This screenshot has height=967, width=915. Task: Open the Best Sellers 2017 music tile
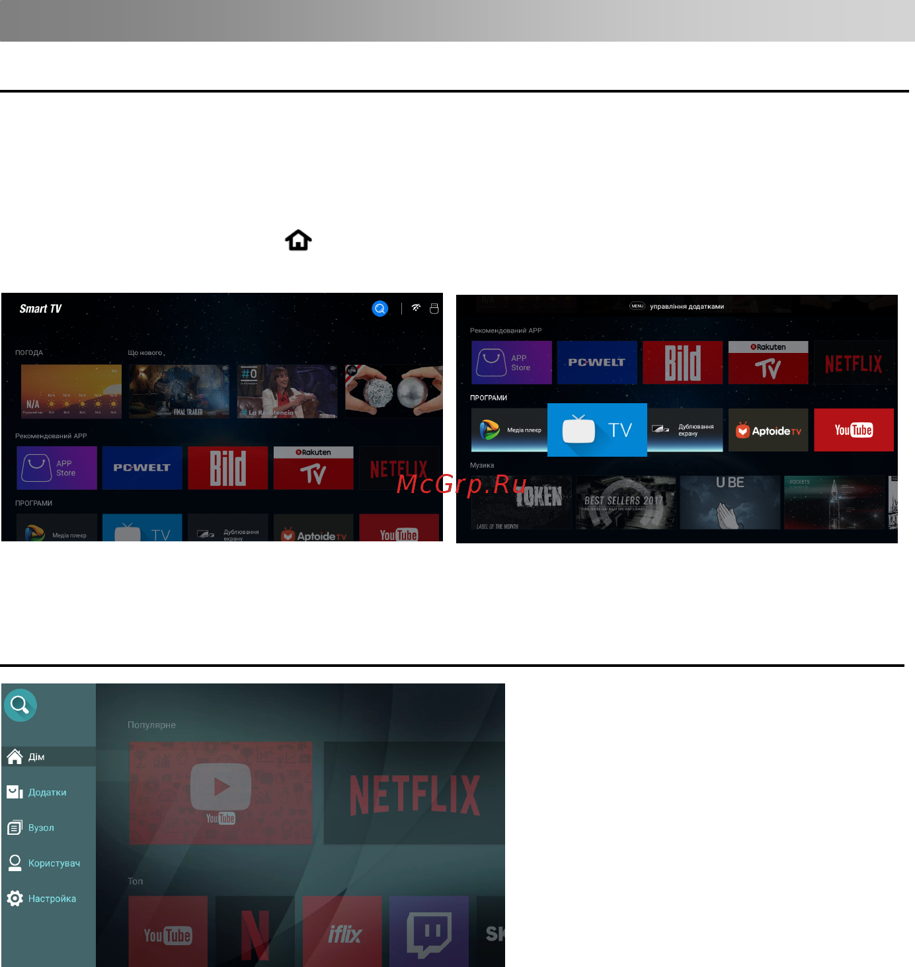click(x=625, y=503)
